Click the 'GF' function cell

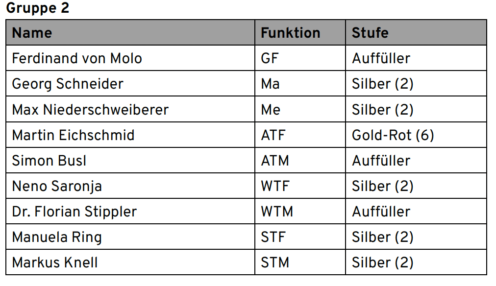[x=270, y=58]
